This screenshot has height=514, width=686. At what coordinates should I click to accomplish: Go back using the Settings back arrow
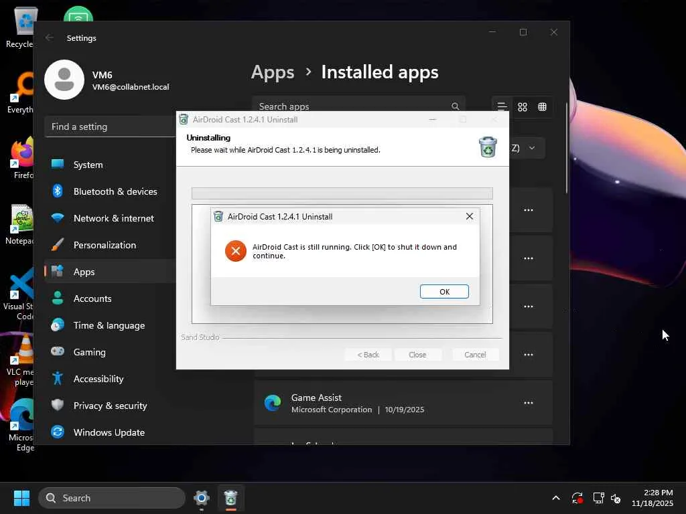(x=50, y=37)
